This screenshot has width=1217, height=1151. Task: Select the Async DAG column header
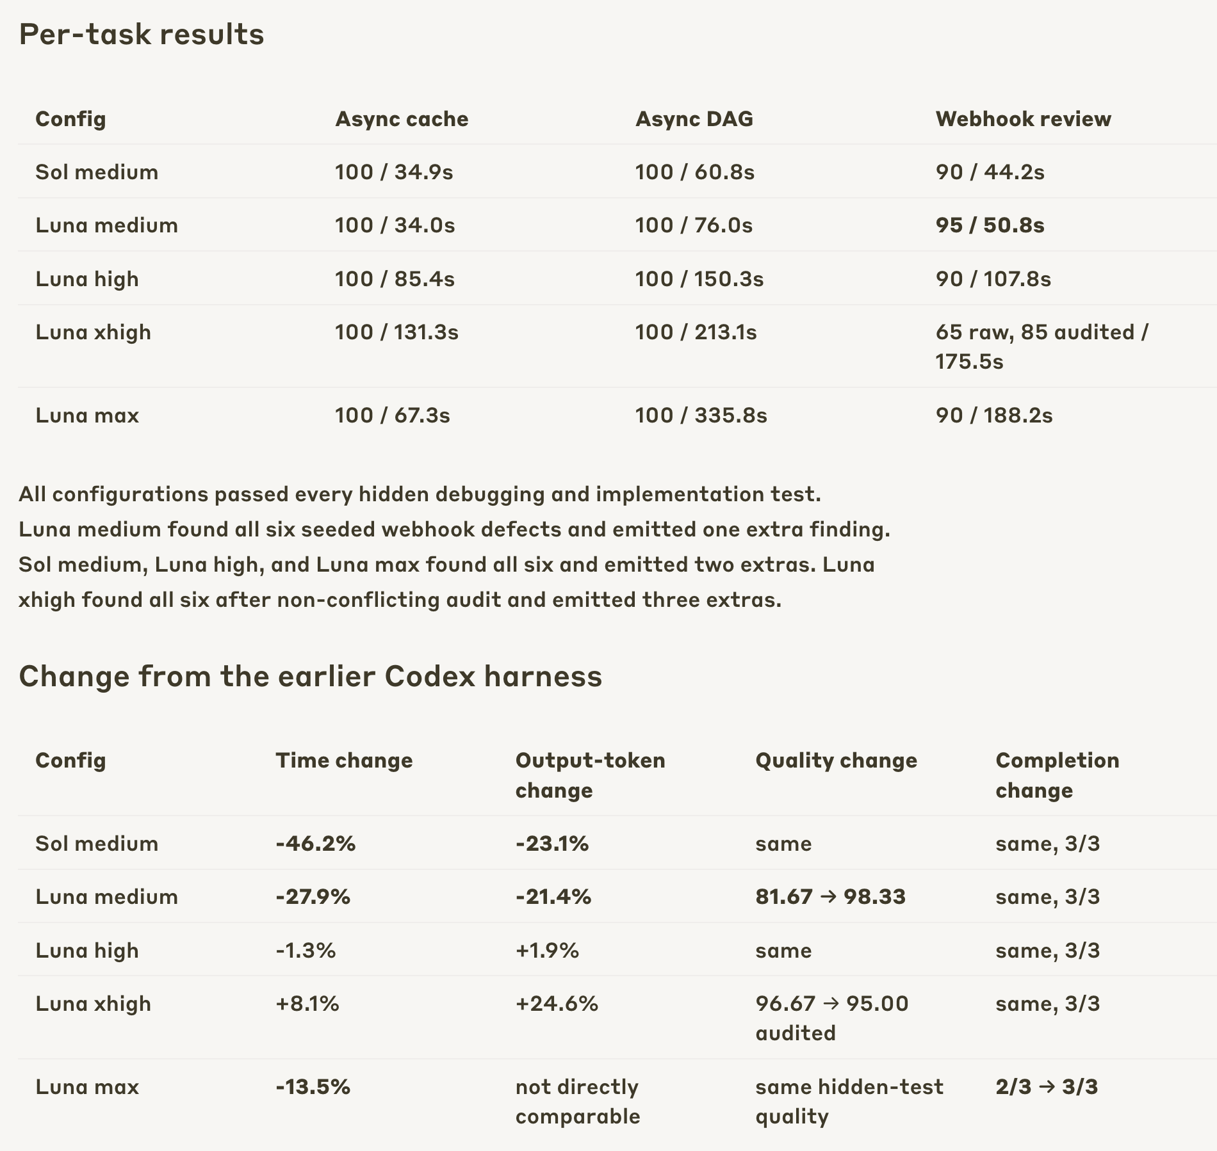(x=694, y=119)
